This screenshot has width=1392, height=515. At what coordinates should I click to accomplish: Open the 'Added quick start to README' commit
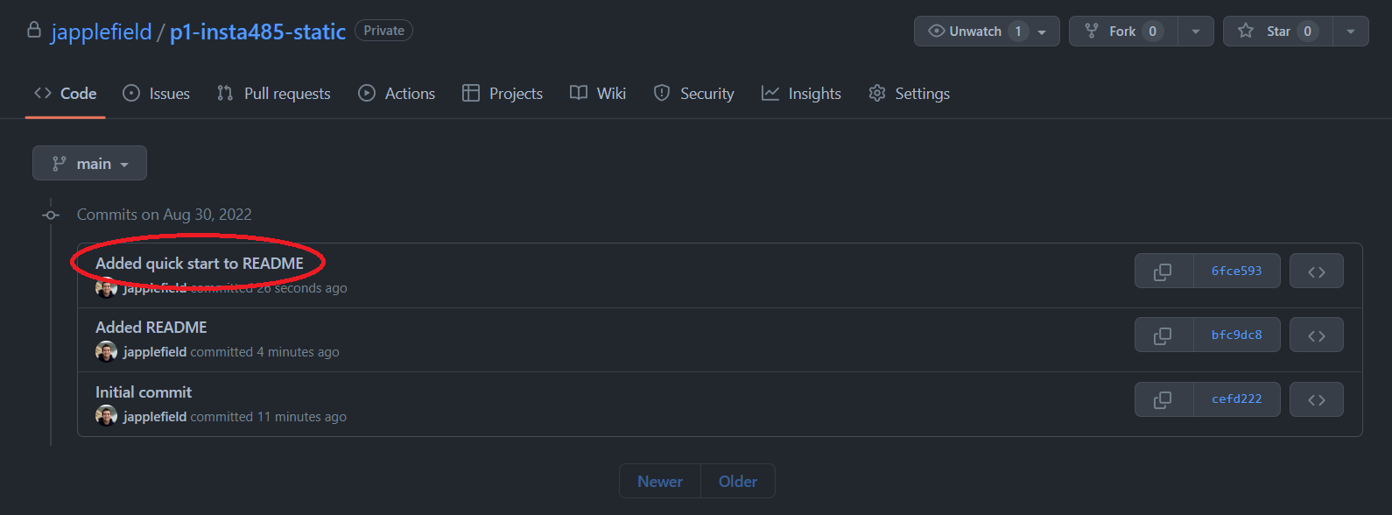click(x=200, y=264)
